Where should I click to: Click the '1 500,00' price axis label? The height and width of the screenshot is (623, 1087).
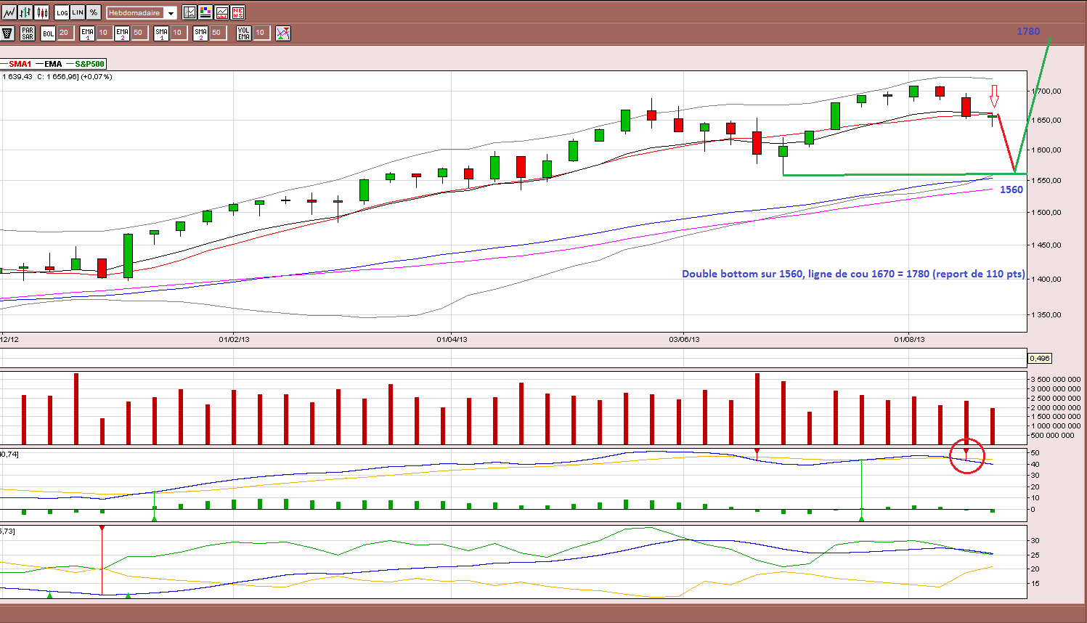pos(1046,213)
